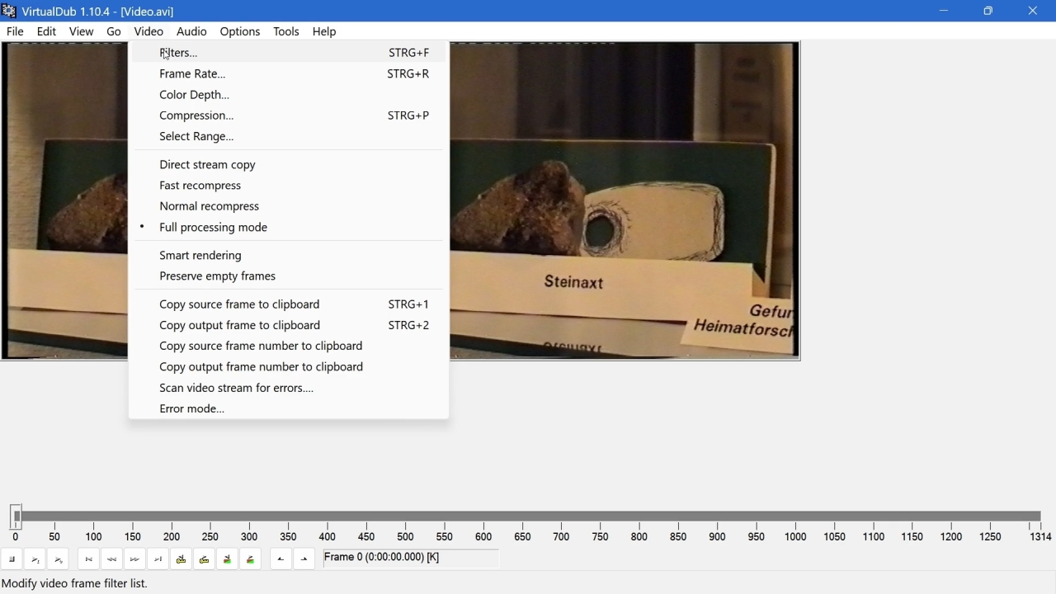Click the VirtualDub title bar app icon
1056x594 pixels.
9,11
